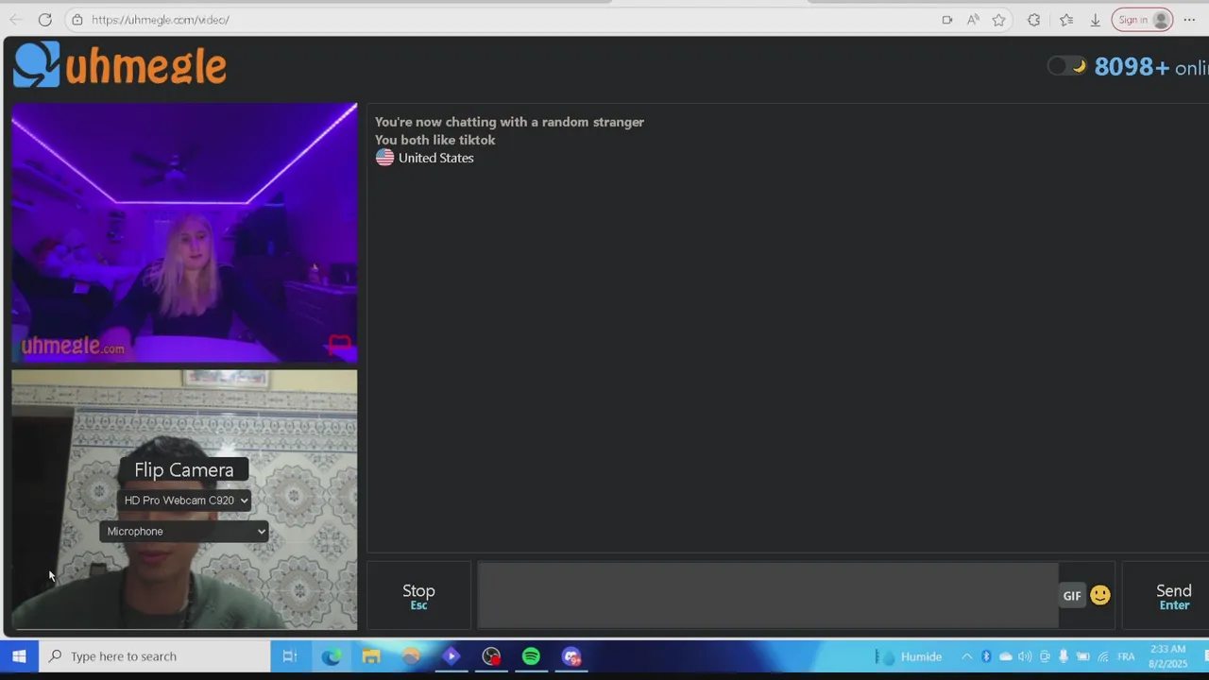
Task: Open the emoji picker
Action: tap(1100, 595)
